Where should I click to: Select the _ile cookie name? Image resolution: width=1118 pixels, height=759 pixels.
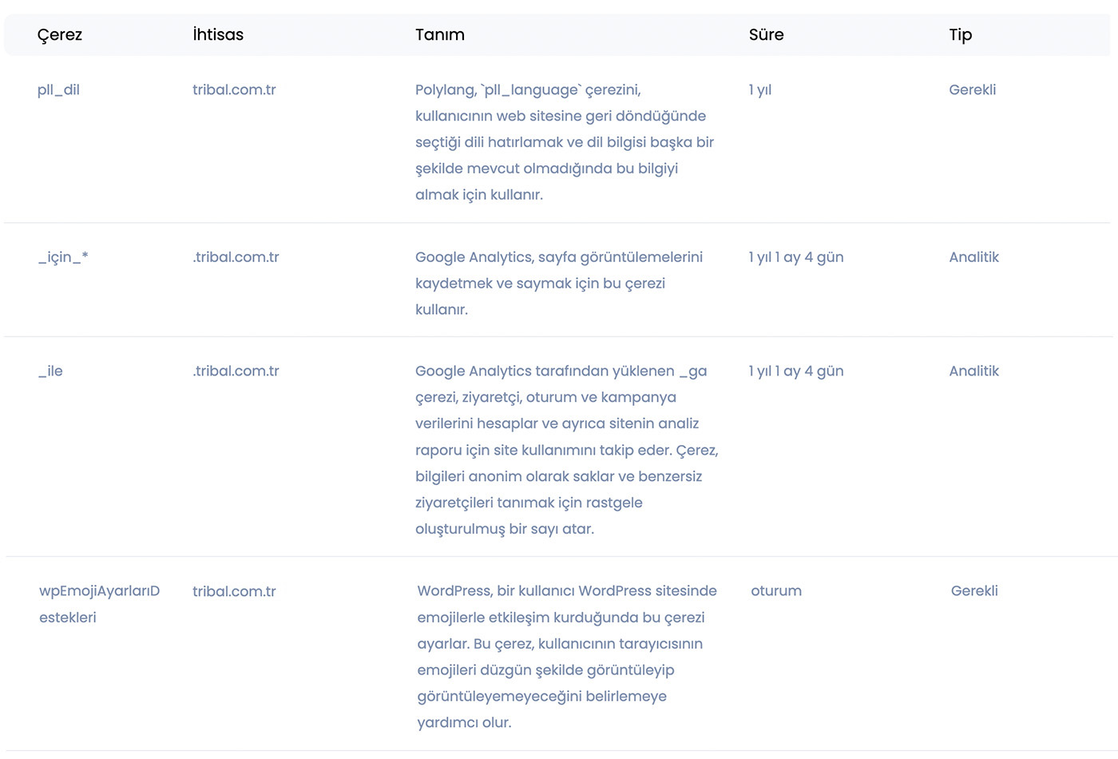coord(50,371)
